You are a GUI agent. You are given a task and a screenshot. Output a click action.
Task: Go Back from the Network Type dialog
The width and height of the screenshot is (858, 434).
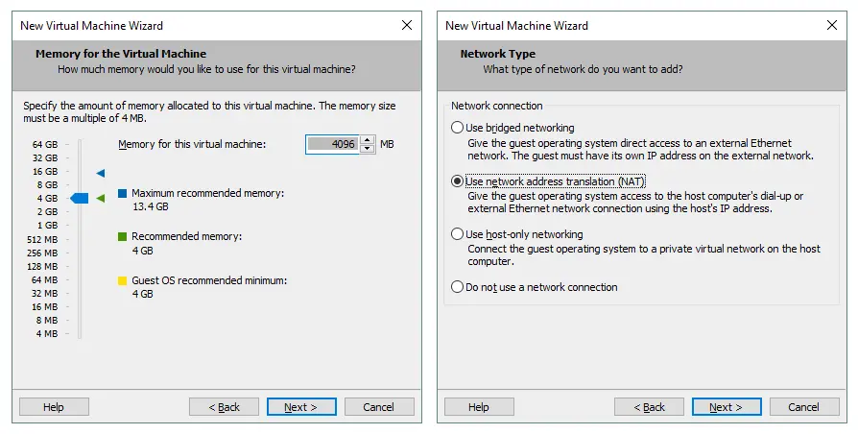point(649,407)
